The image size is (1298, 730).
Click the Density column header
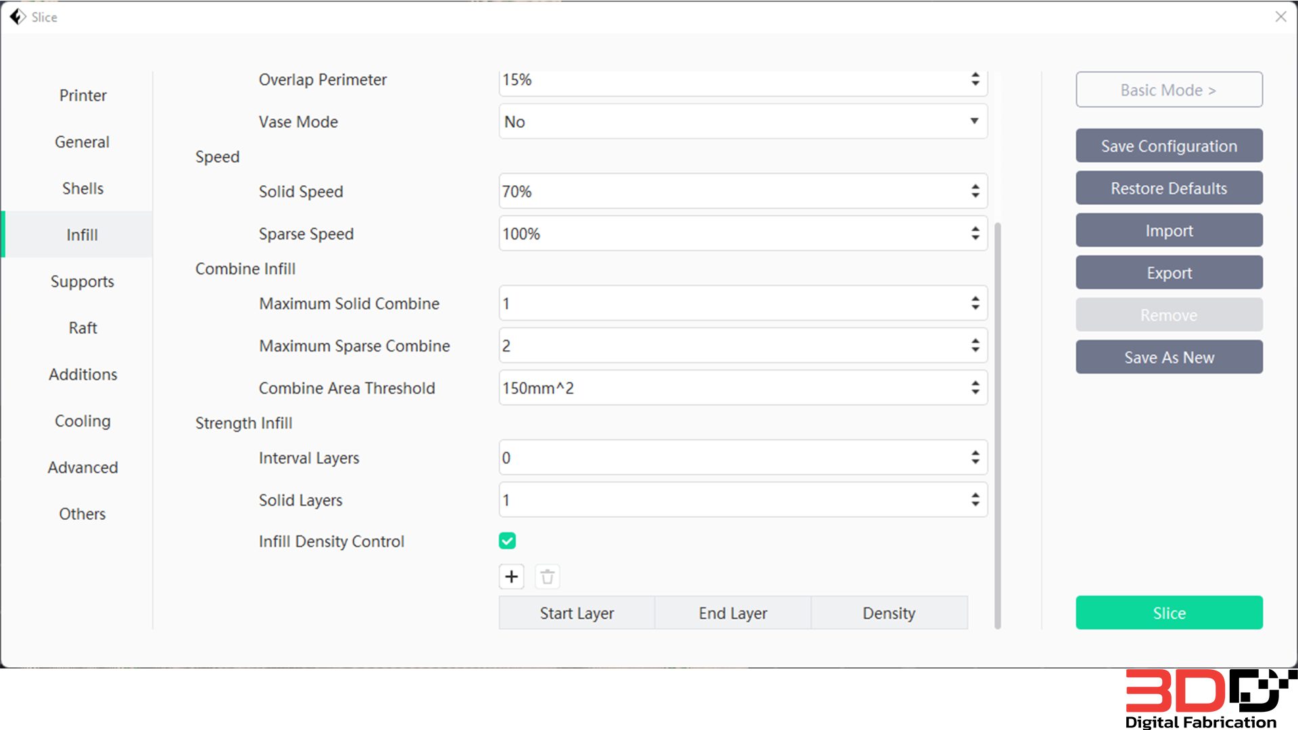click(x=888, y=613)
